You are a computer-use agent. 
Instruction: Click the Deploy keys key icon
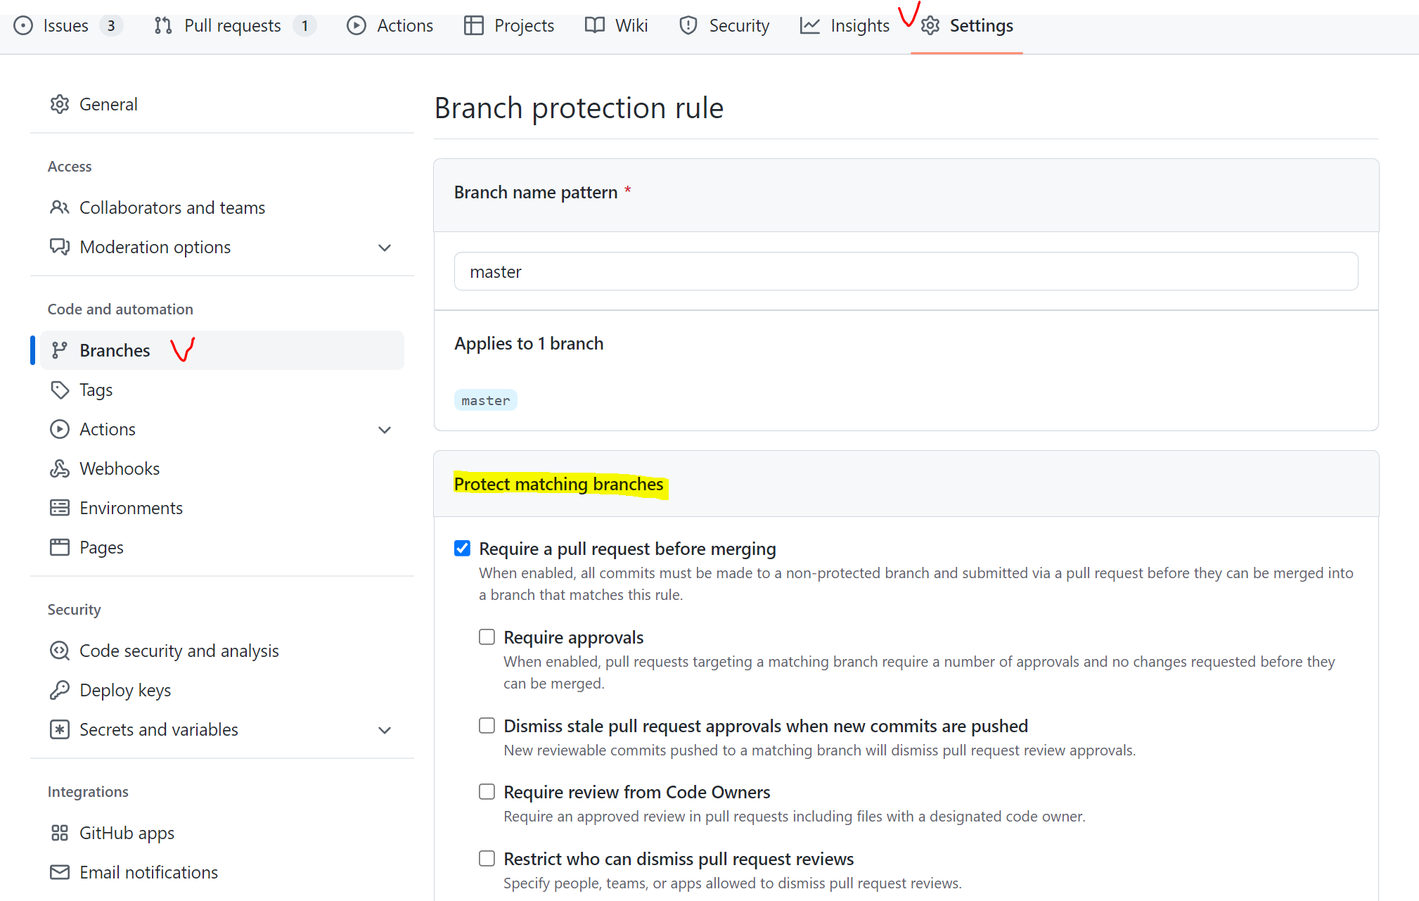[60, 690]
